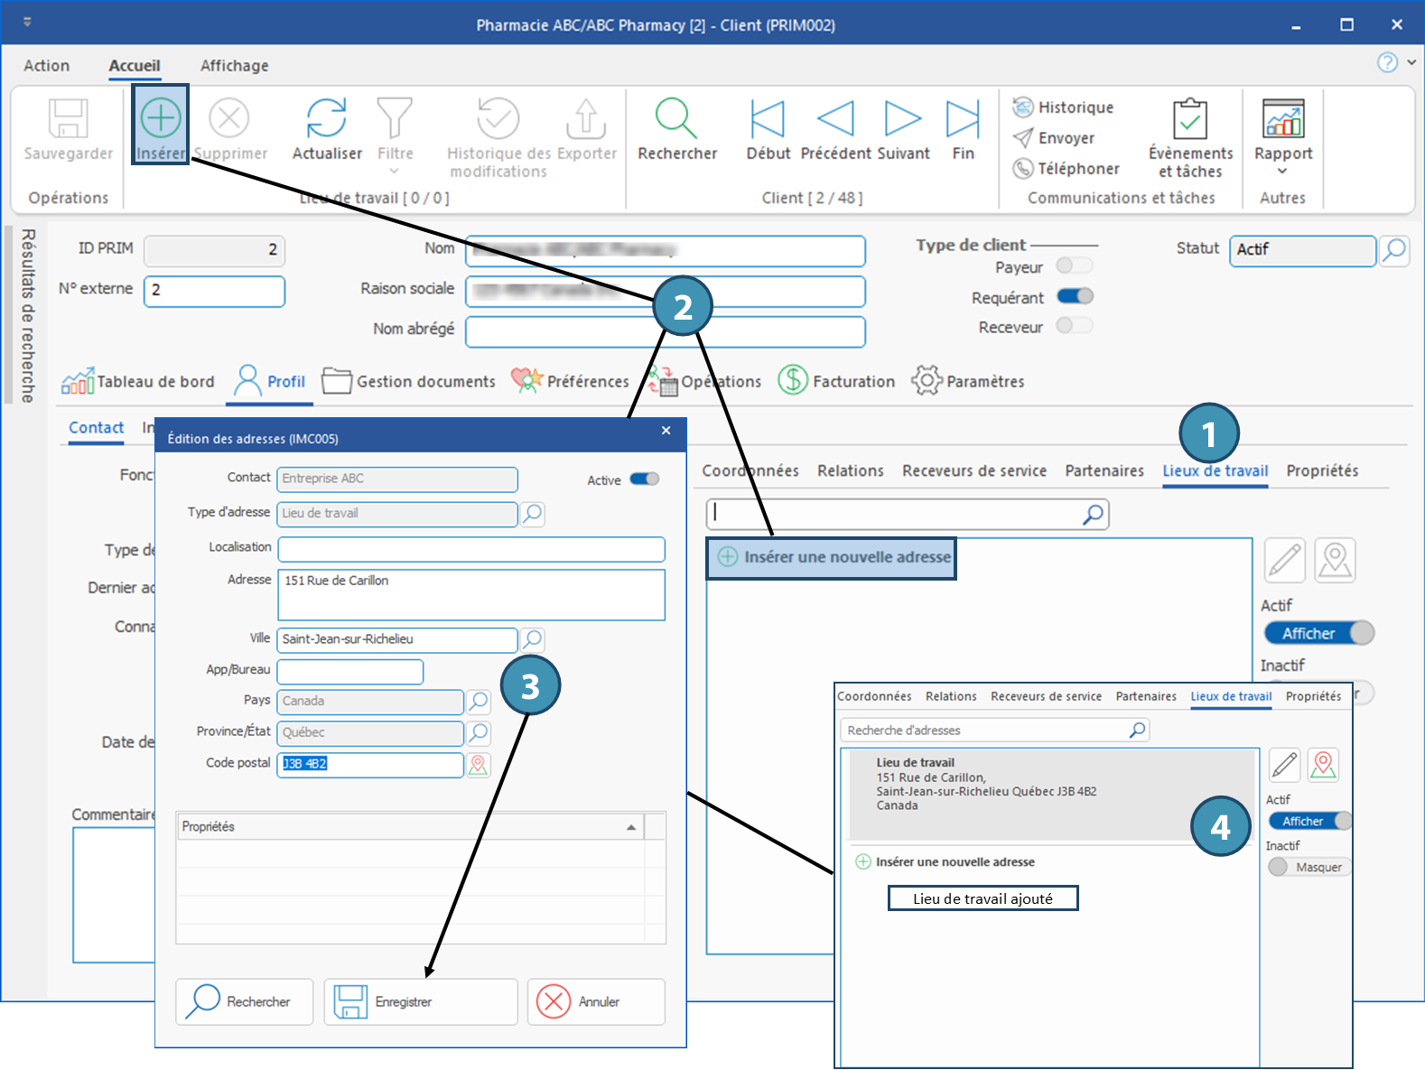Slide the Actif Afficher switch
This screenshot has height=1070, width=1425.
1318,633
